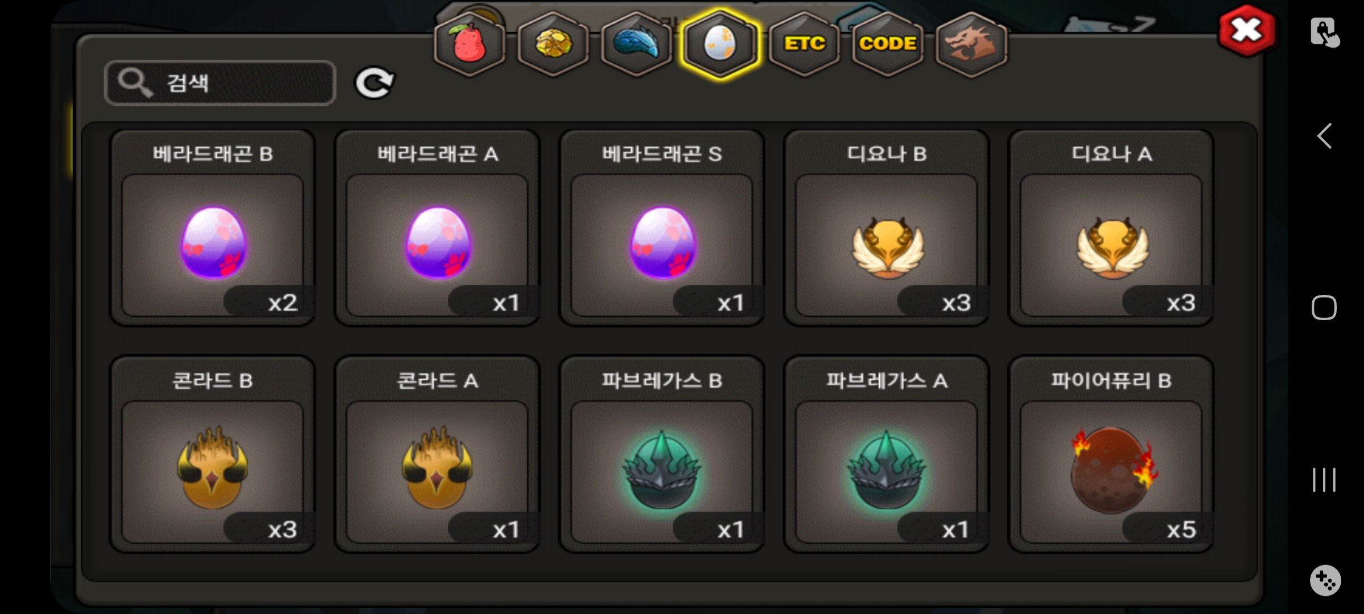This screenshot has width=1364, height=614.
Task: Open the dragon head category tab
Action: pos(971,44)
